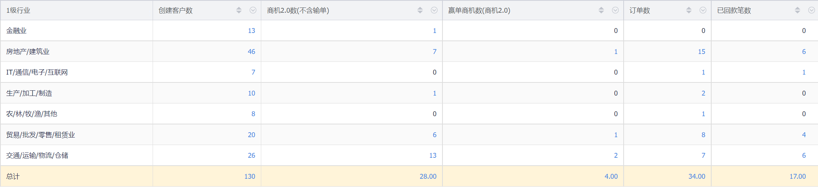Sort the 赢单商机数(商机2.0) column
This screenshot has height=187, width=818.
(601, 10)
